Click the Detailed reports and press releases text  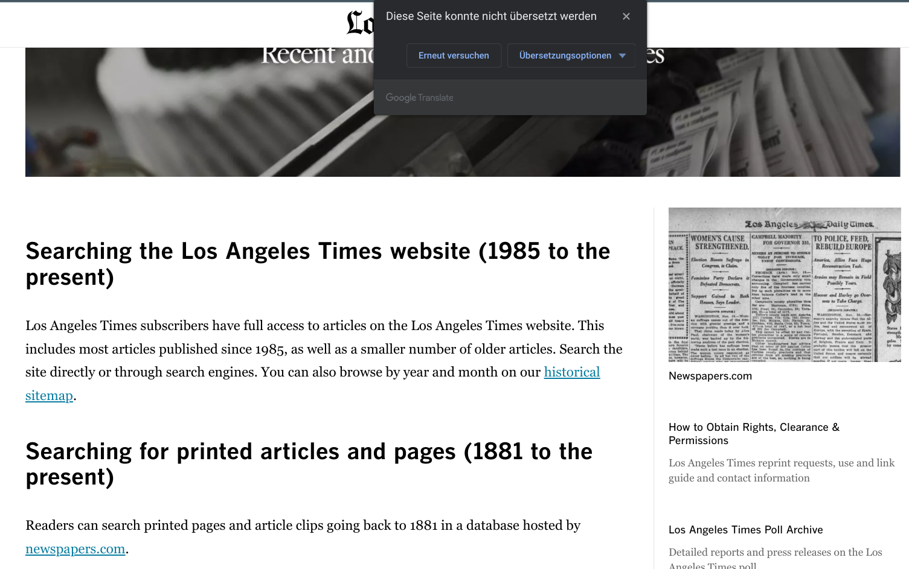coord(776,558)
